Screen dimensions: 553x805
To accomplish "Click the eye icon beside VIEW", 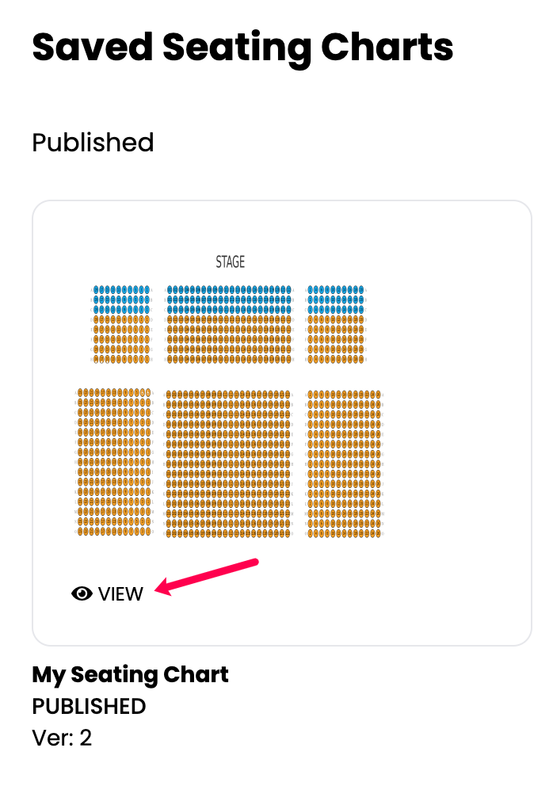I will (82, 593).
